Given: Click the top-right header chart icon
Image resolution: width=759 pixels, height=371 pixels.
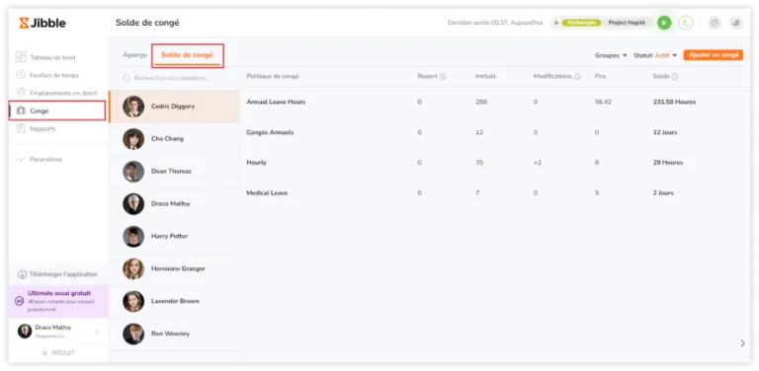Looking at the screenshot, I should [735, 23].
